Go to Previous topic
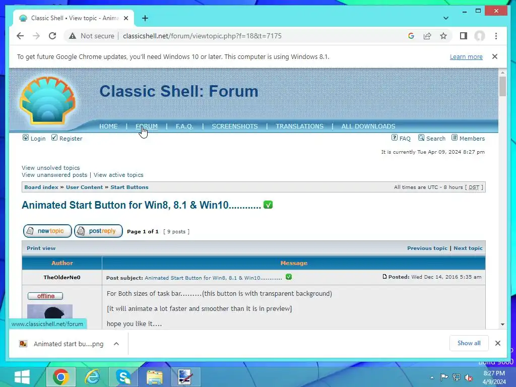The image size is (516, 387). [427, 248]
